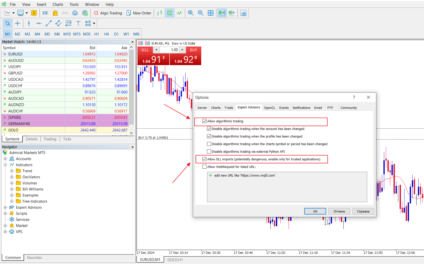Switch chart to bar chart mode
Viewport: 424px width, 264px height.
click(160, 13)
